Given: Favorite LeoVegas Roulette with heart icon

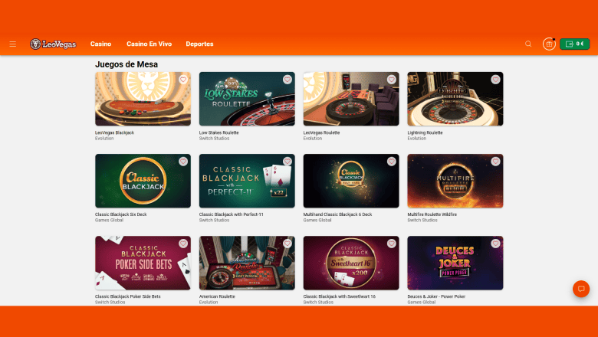Looking at the screenshot, I should (391, 80).
